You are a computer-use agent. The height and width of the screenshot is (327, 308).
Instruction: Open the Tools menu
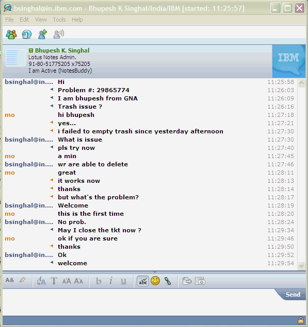click(x=59, y=20)
